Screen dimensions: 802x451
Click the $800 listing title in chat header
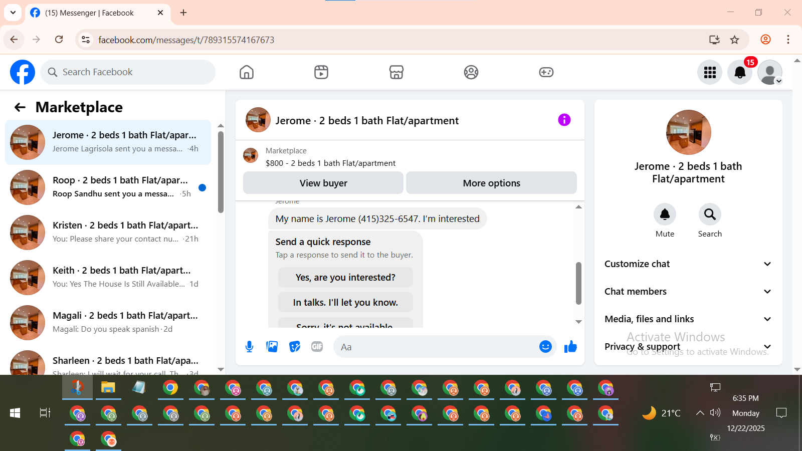(x=330, y=163)
